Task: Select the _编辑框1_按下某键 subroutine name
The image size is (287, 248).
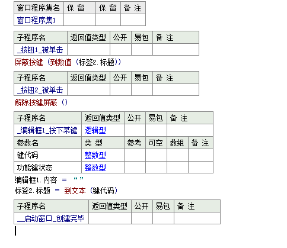Action: 47,130
